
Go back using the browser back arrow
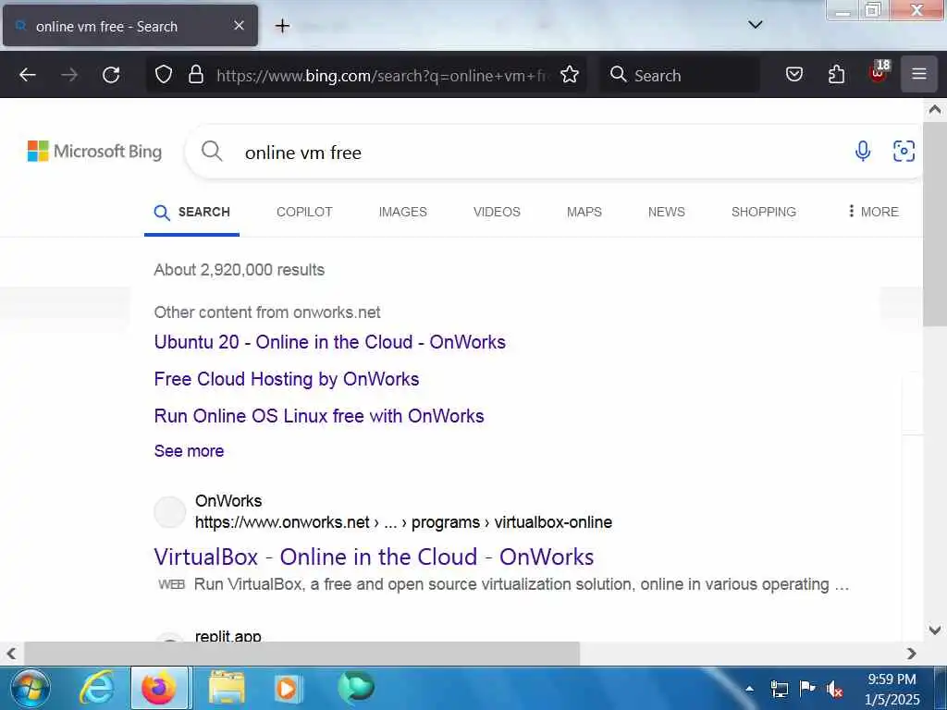pos(28,75)
